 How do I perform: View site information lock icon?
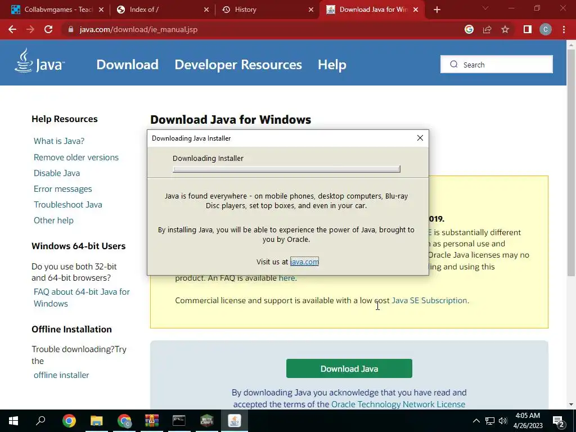point(71,29)
